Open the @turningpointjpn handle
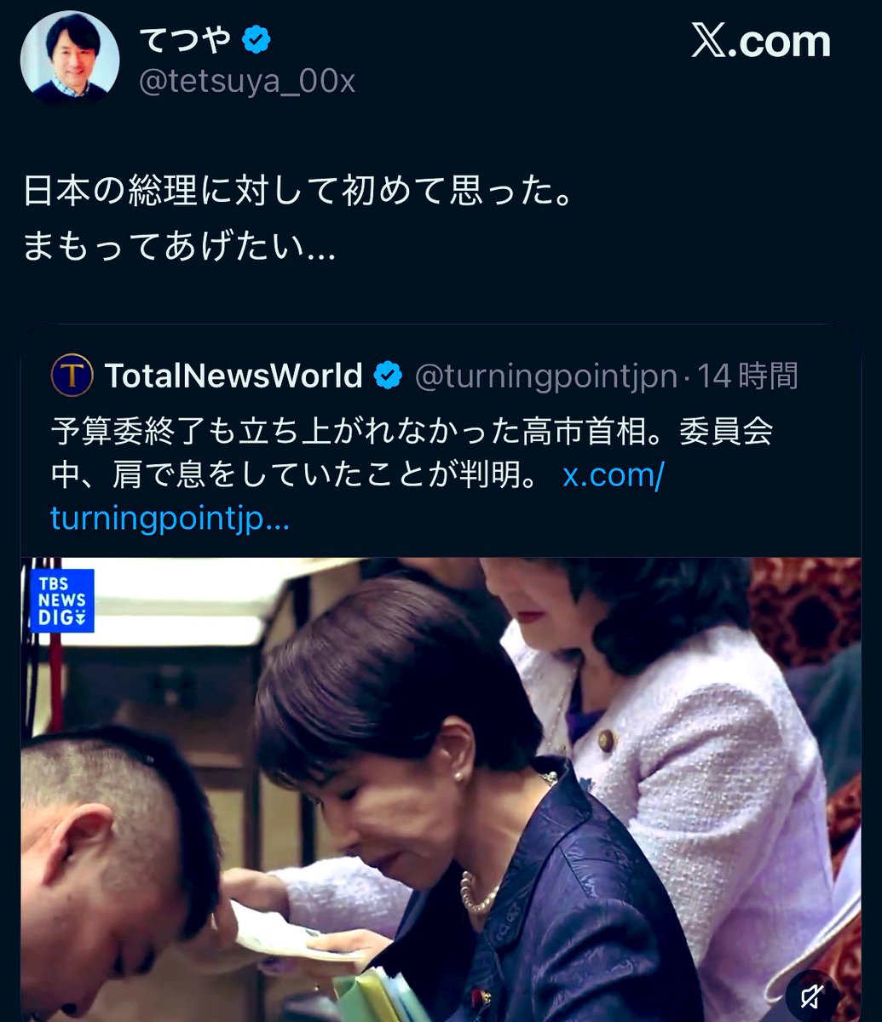 coord(546,376)
